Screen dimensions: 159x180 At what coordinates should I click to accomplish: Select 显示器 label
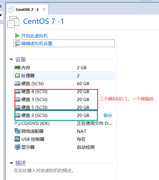28,147
